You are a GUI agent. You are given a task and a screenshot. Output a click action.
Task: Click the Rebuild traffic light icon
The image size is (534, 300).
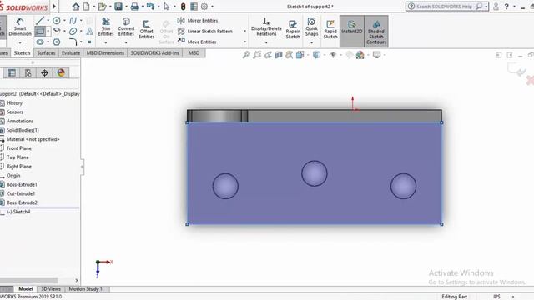(x=183, y=7)
